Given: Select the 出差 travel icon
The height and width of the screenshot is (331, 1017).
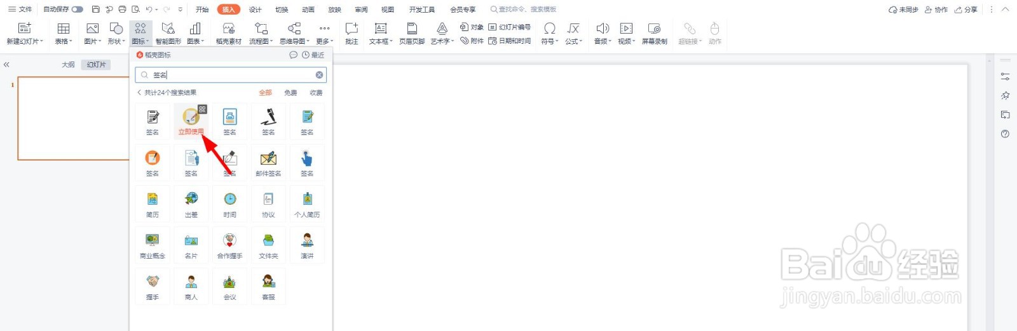Looking at the screenshot, I should coord(191,204).
